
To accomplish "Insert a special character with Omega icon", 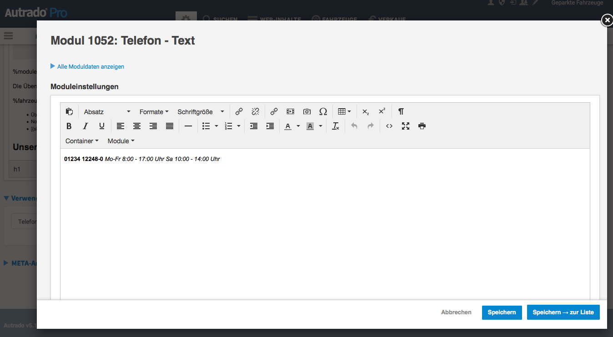I will [323, 111].
